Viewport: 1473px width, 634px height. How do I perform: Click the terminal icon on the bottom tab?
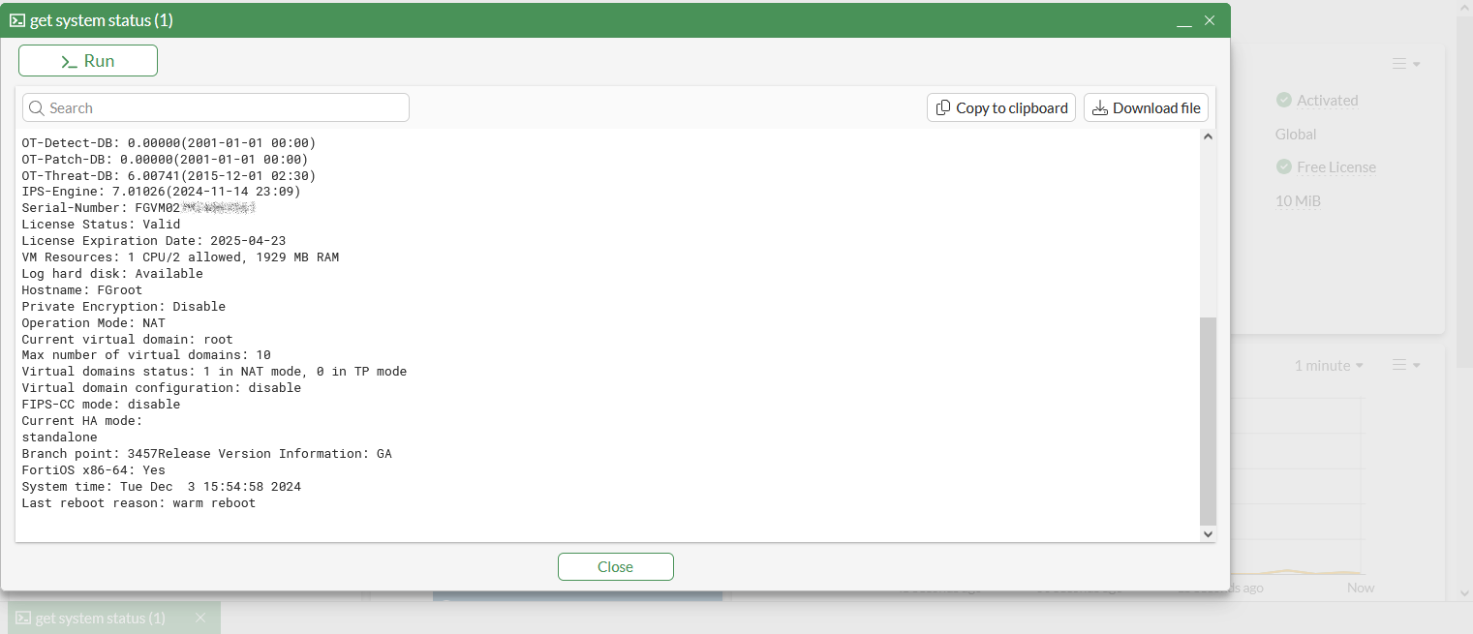pyautogui.click(x=22, y=618)
